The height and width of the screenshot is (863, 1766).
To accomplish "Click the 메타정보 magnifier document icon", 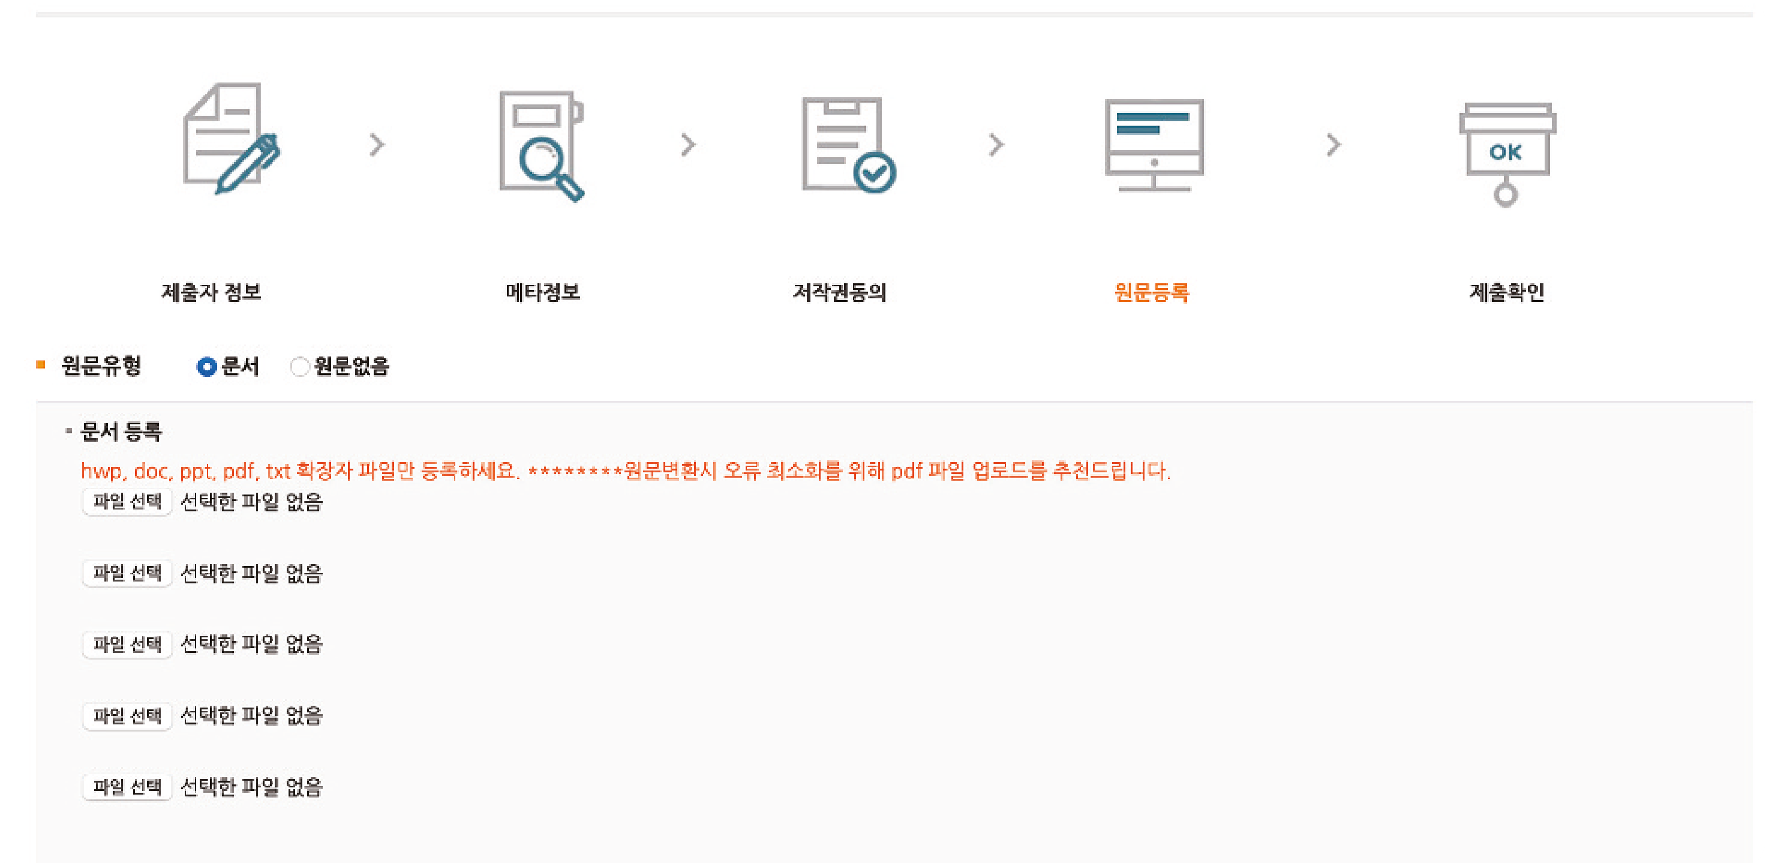I will pos(541,145).
